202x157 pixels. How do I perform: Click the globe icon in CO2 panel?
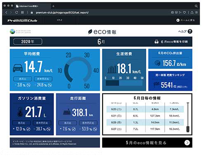157,63
